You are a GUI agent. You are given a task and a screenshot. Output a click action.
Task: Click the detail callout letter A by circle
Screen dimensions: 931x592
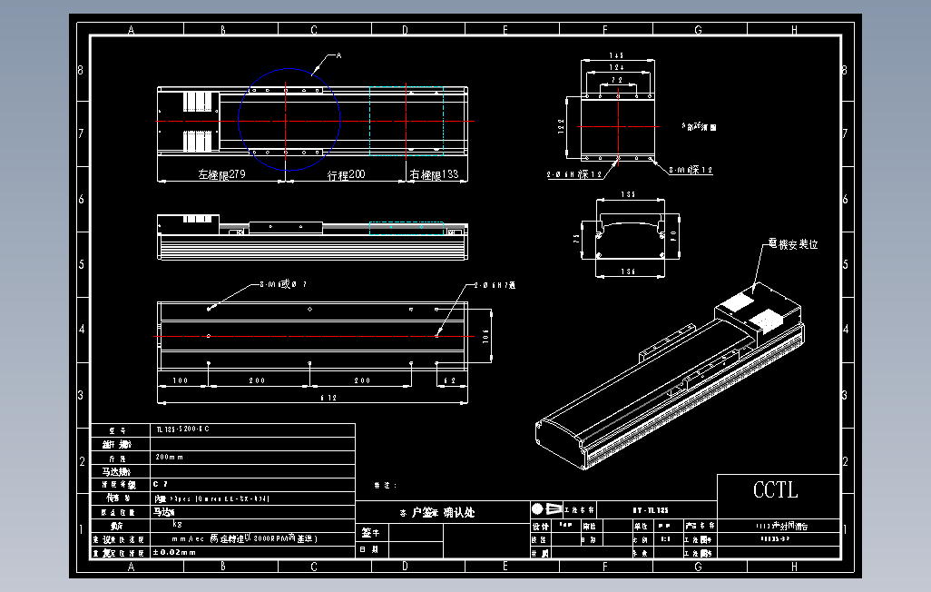338,55
